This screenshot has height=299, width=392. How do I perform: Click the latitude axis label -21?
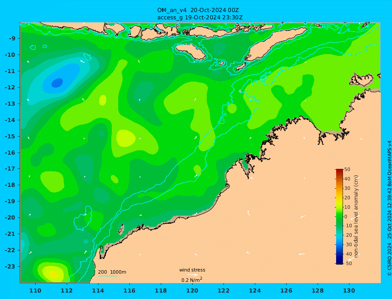point(11,234)
